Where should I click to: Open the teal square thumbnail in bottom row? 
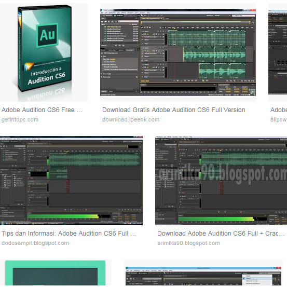56,273
